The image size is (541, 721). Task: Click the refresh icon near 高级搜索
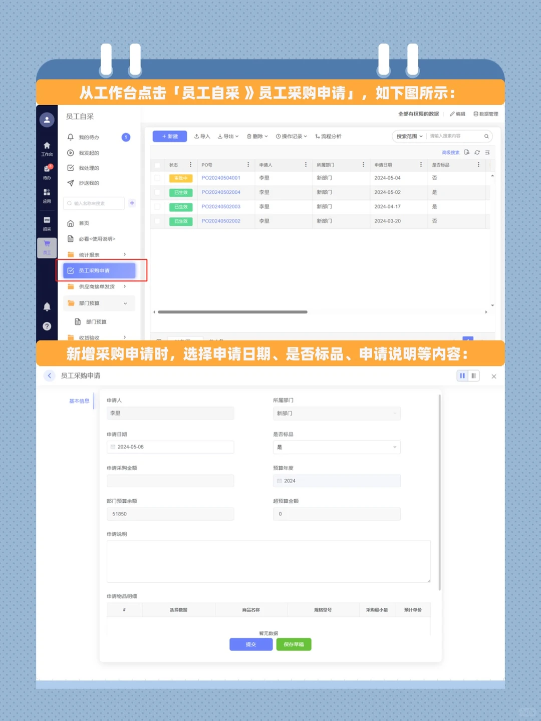coord(477,152)
